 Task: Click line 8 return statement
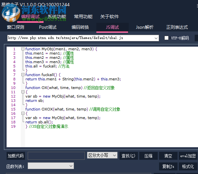73,79
